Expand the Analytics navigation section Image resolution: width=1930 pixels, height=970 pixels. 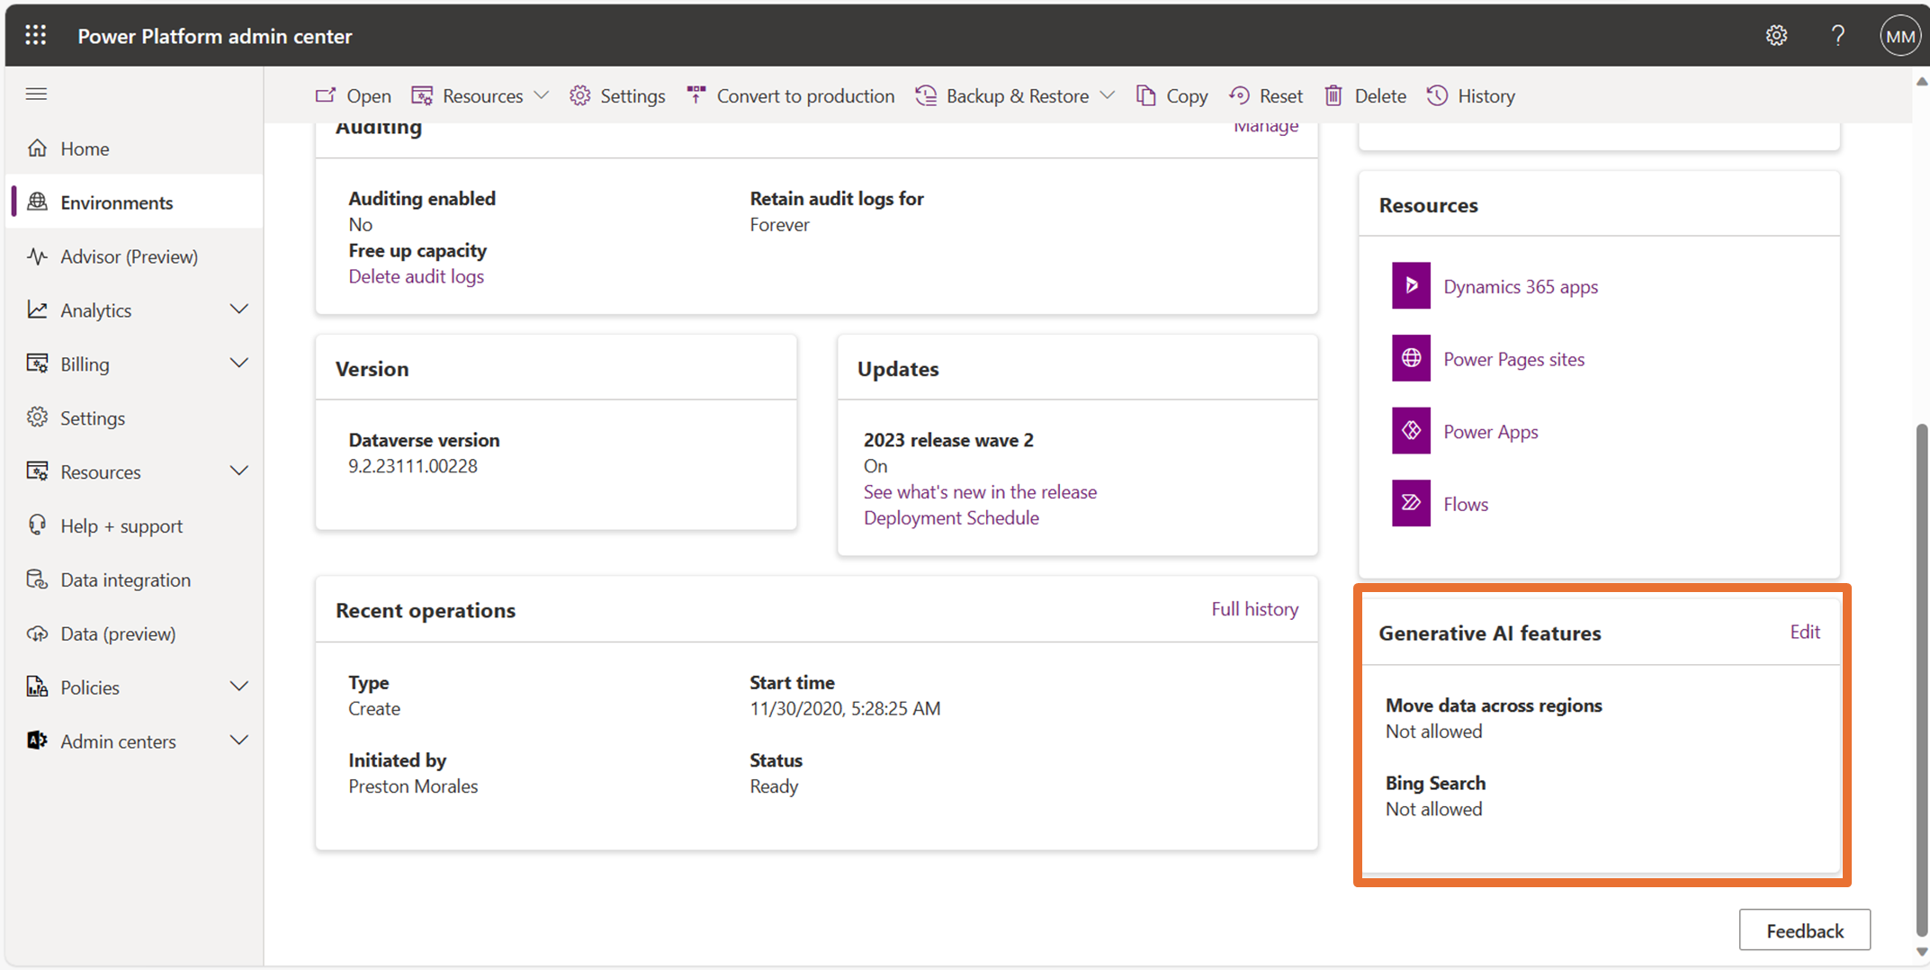[238, 310]
